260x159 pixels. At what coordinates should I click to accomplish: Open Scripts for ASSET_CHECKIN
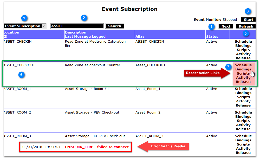(243, 50)
